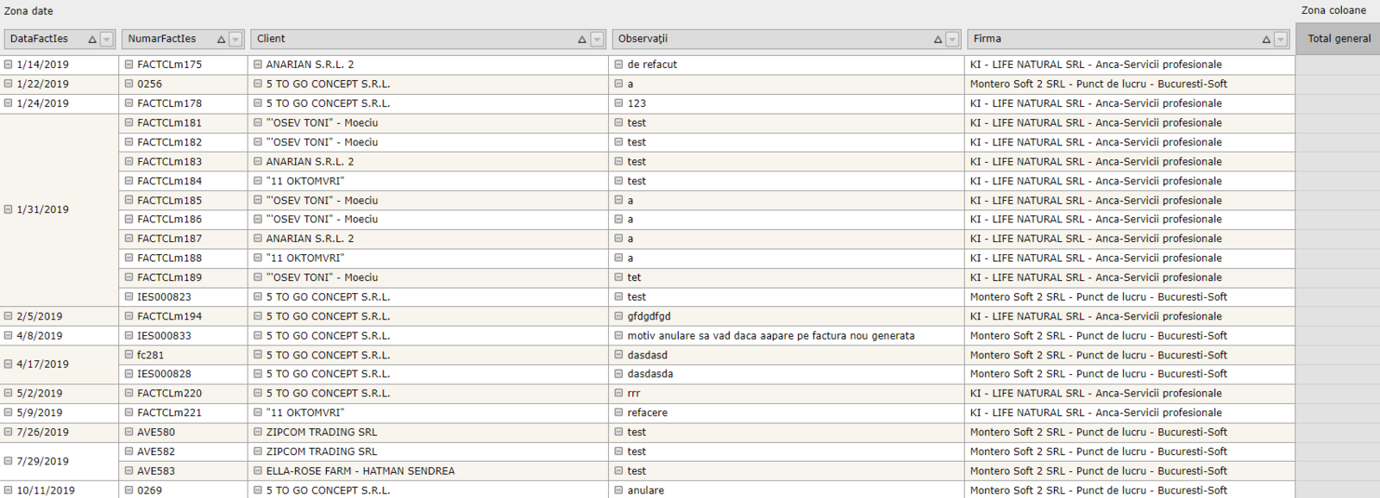Toggle sort order on Client column
Viewport: 1380px width, 498px height.
[582, 40]
